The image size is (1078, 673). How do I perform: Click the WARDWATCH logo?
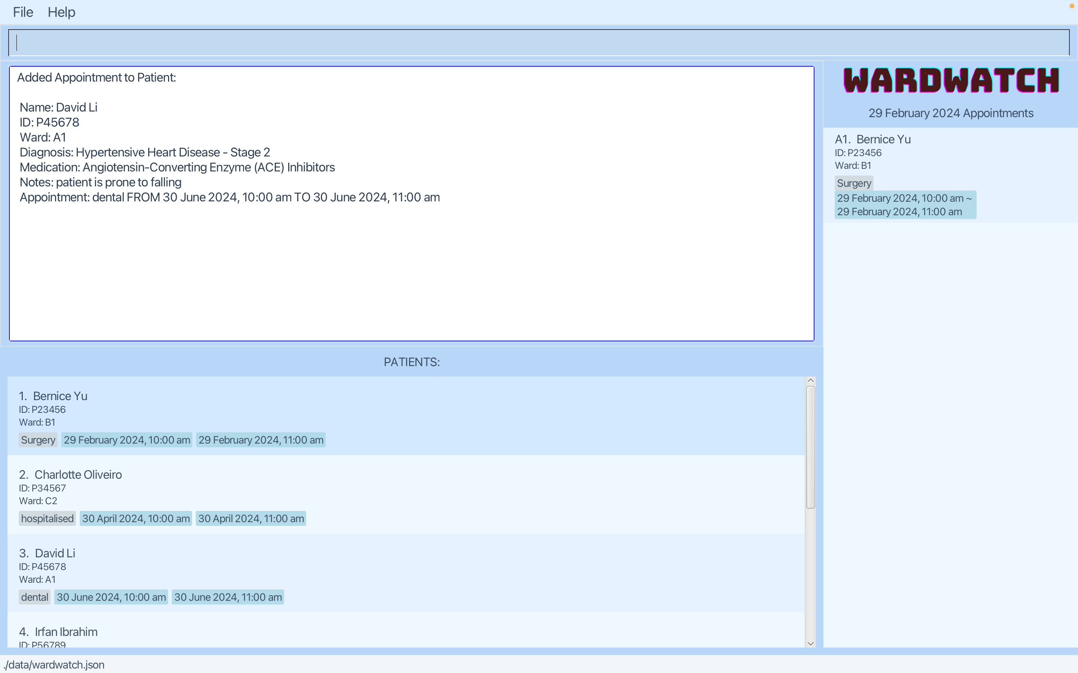(x=951, y=80)
